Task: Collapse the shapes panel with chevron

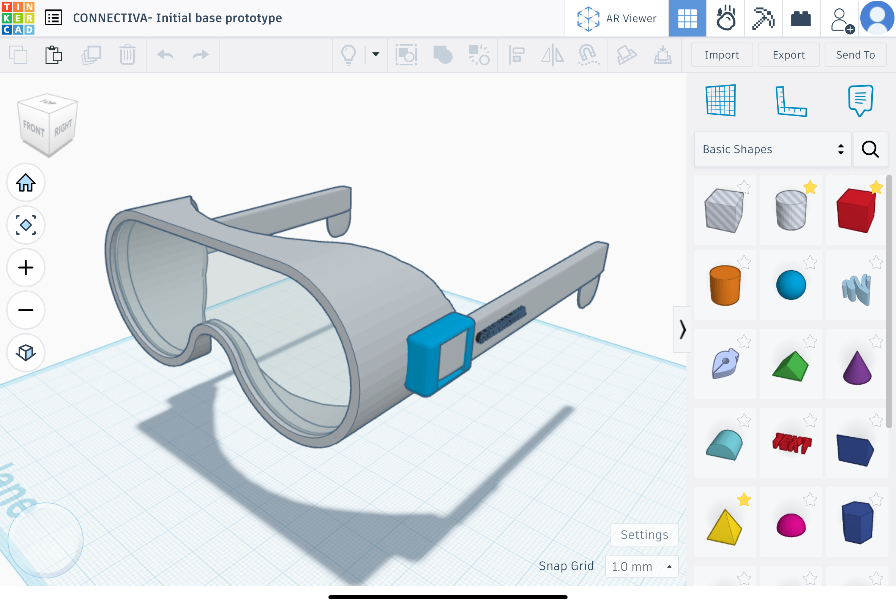Action: click(682, 329)
